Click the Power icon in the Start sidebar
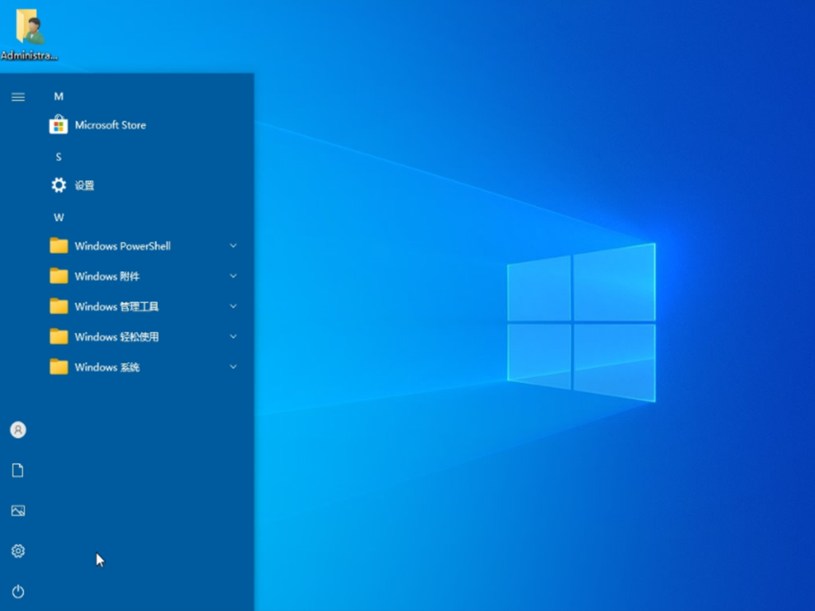The image size is (815, 611). point(18,591)
